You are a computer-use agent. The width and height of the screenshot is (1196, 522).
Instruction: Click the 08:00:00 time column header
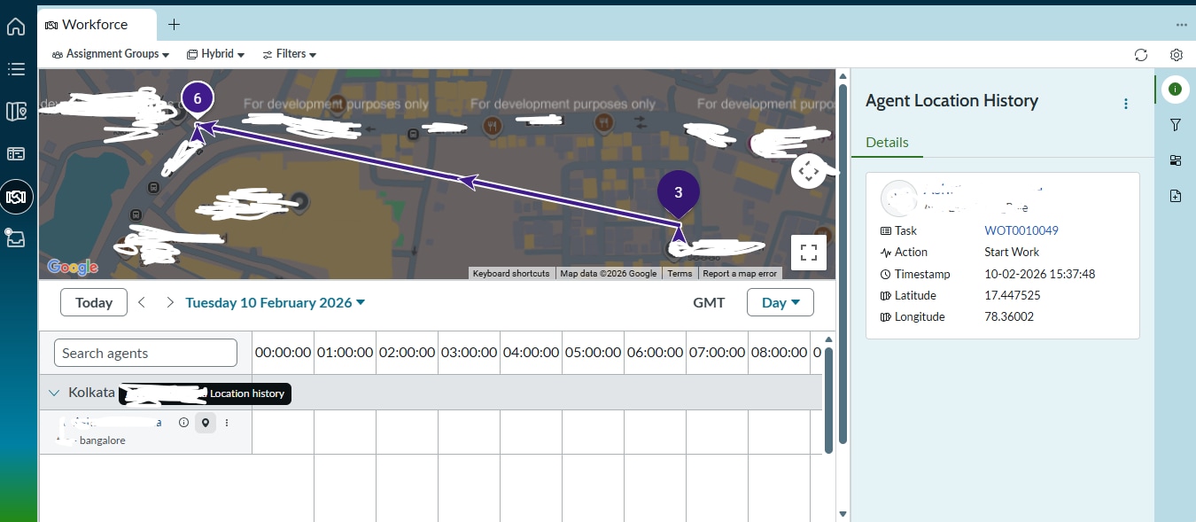tap(780, 353)
